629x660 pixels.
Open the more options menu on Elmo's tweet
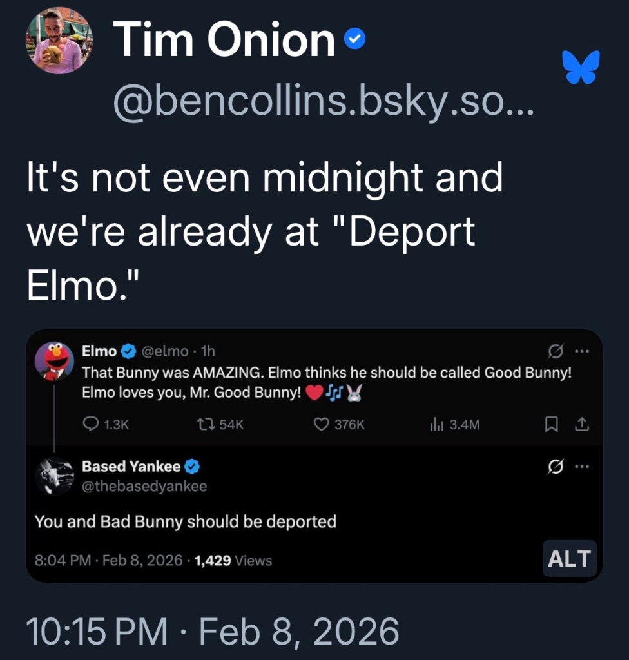581,351
